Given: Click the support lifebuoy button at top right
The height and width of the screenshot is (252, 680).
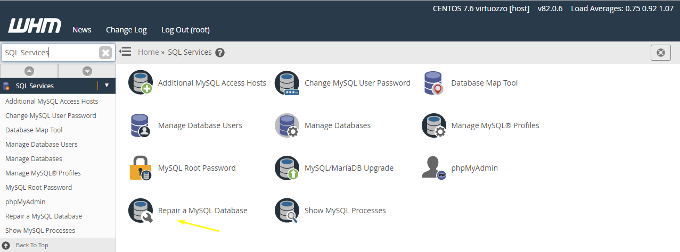Looking at the screenshot, I should [661, 53].
